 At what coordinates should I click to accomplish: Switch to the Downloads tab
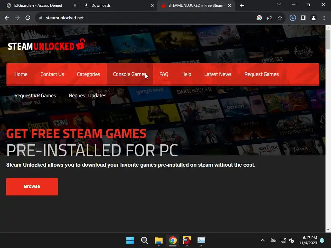click(118, 5)
